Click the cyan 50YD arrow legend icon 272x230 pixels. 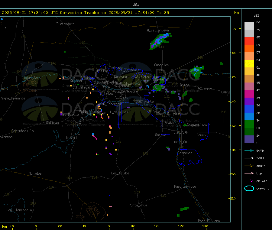click(249, 151)
